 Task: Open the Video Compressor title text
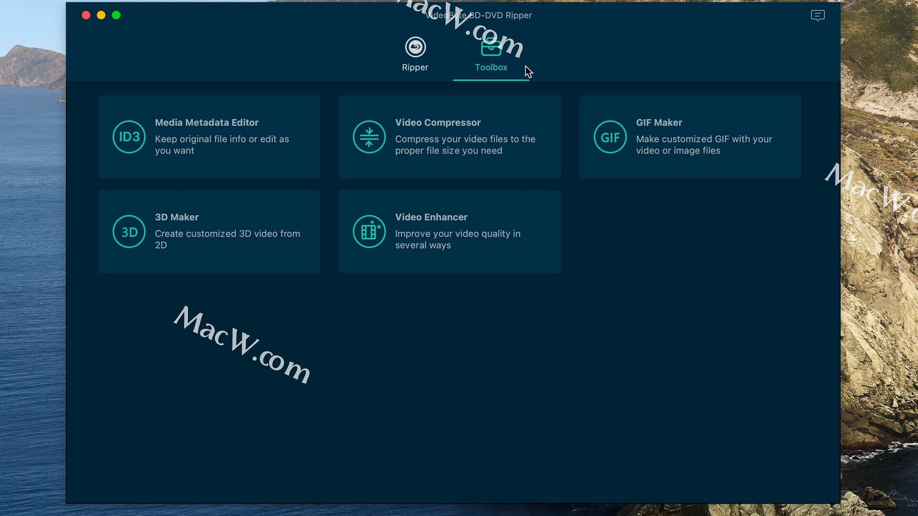(437, 123)
